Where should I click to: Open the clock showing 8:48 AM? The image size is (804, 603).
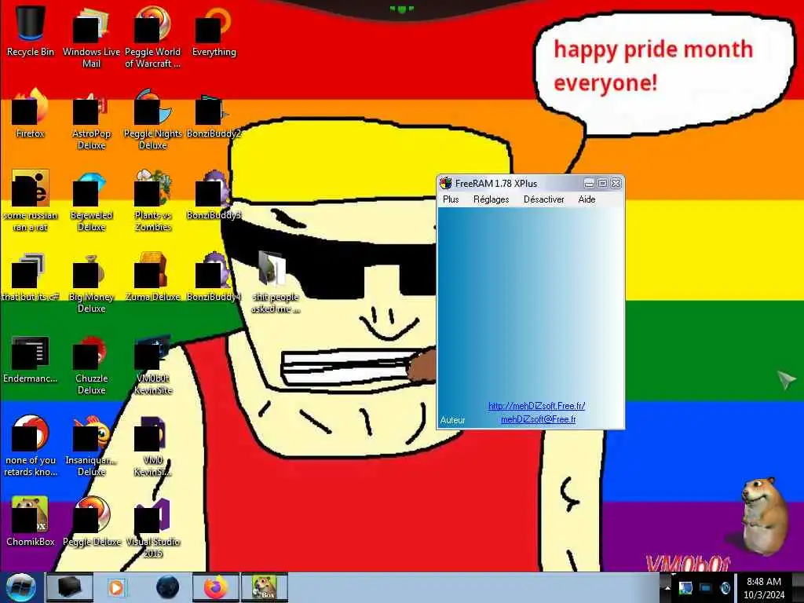[x=763, y=587]
